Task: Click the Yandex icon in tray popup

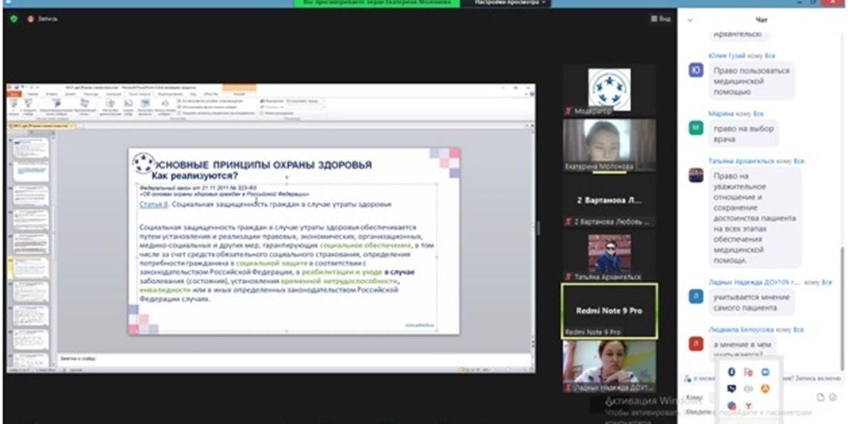Action: click(749, 405)
